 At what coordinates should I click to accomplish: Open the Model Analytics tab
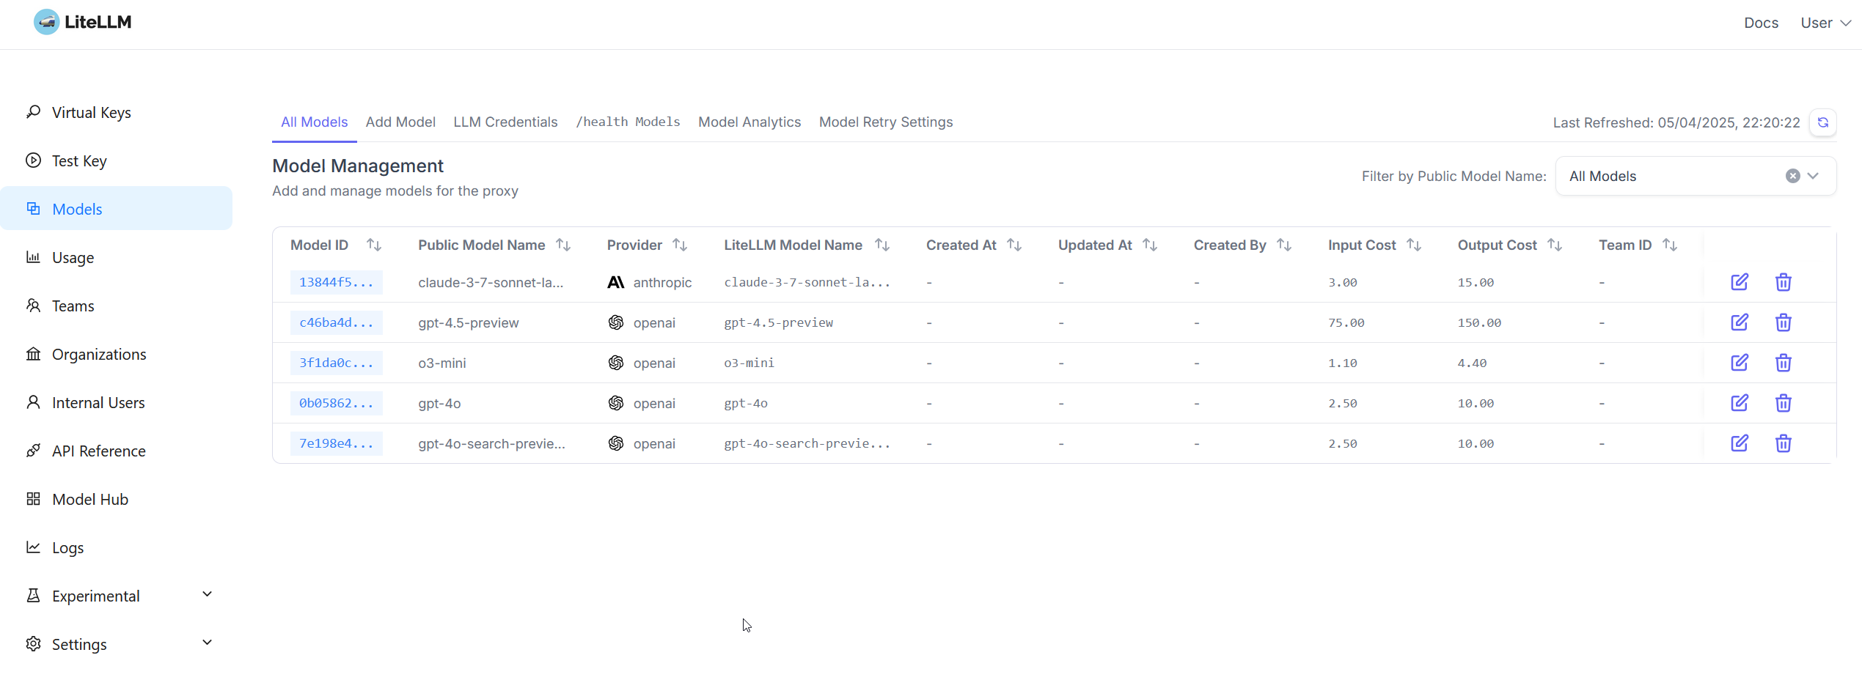coord(749,122)
